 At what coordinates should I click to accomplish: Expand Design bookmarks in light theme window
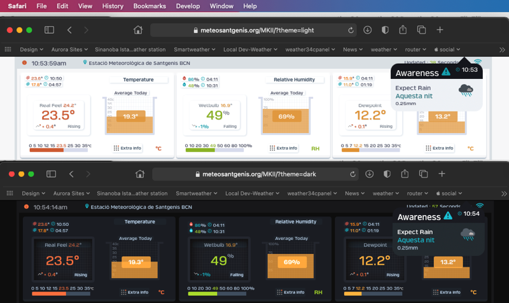(x=31, y=50)
